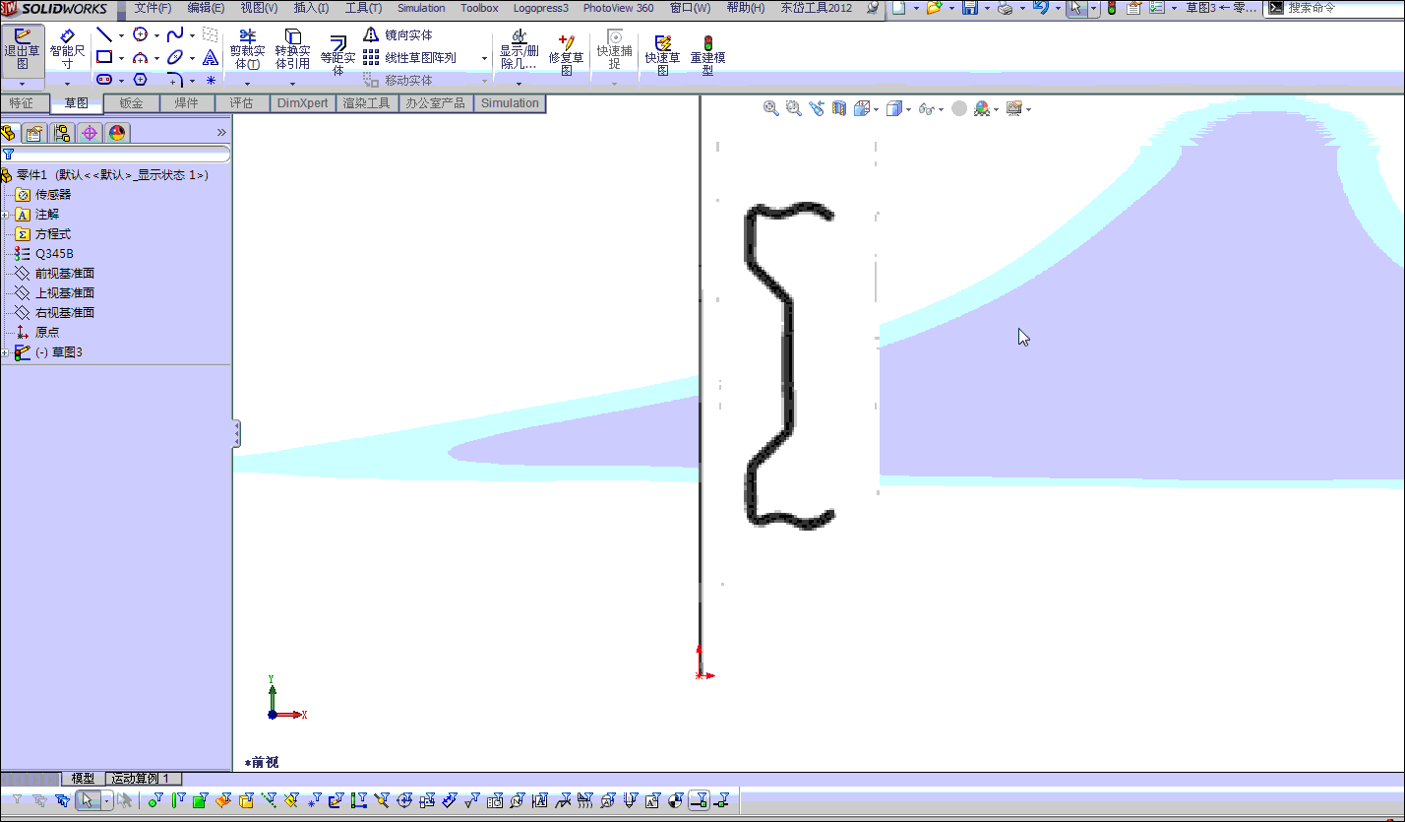1405x822 pixels.
Task: Select the Corner Rectangle sketch tool
Action: pos(104,57)
